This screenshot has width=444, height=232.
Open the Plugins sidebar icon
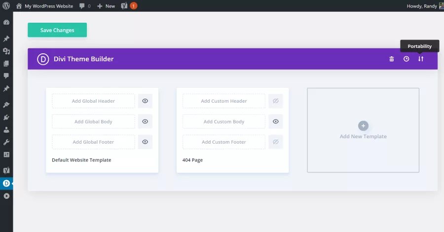6,117
